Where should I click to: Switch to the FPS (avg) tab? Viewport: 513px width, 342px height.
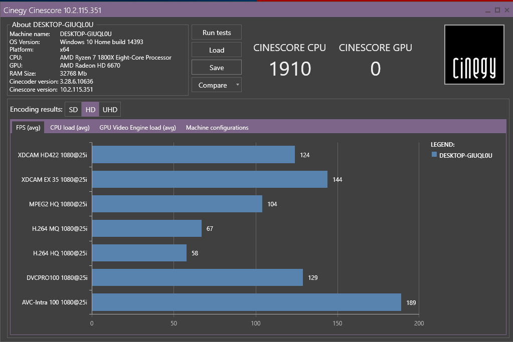tap(28, 127)
